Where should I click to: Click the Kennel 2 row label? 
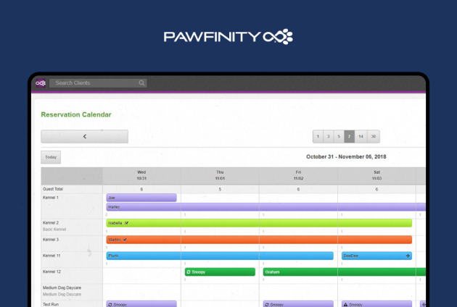(51, 223)
